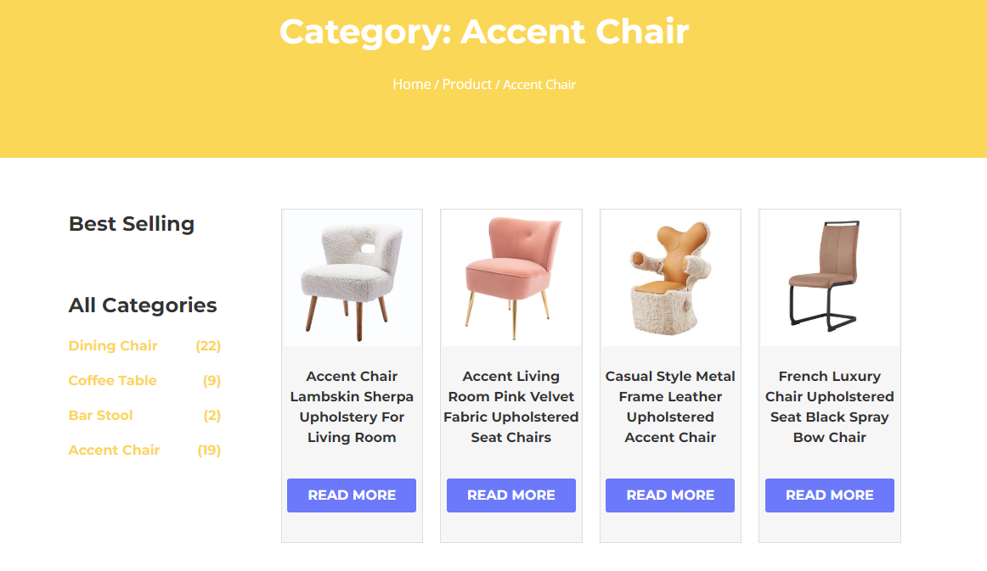Viewport: 987px width, 571px height.
Task: Click the Product breadcrumb link
Action: tap(466, 84)
